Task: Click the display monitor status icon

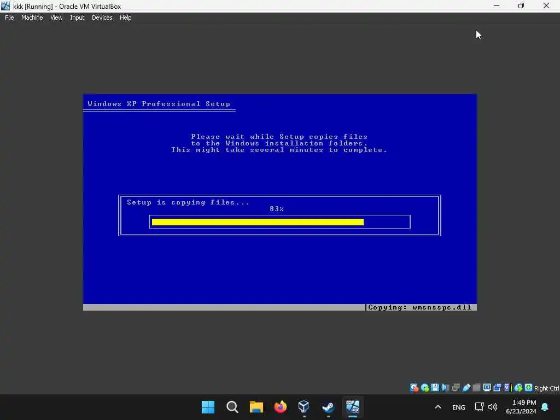Action: [x=487, y=388]
